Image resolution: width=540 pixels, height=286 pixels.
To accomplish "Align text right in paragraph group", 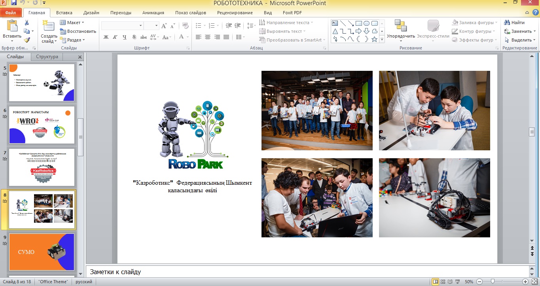I will (217, 37).
